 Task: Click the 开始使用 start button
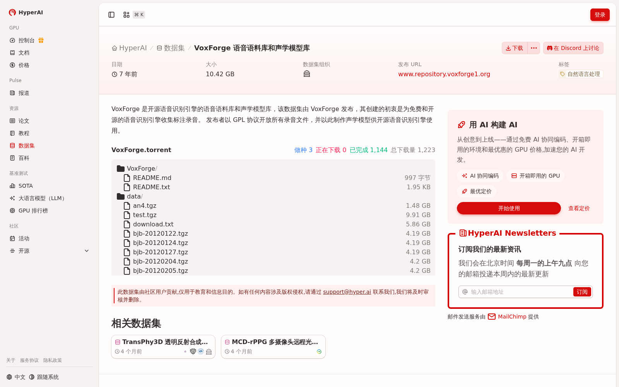(509, 208)
